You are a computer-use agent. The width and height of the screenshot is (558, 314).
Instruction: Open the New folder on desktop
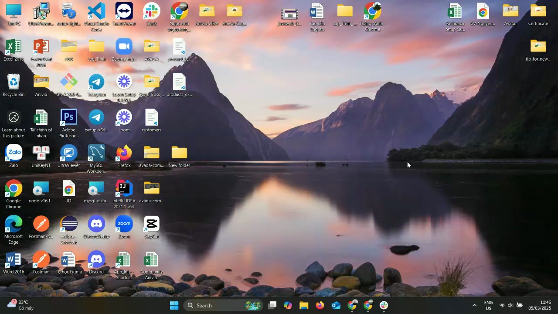pos(179,156)
